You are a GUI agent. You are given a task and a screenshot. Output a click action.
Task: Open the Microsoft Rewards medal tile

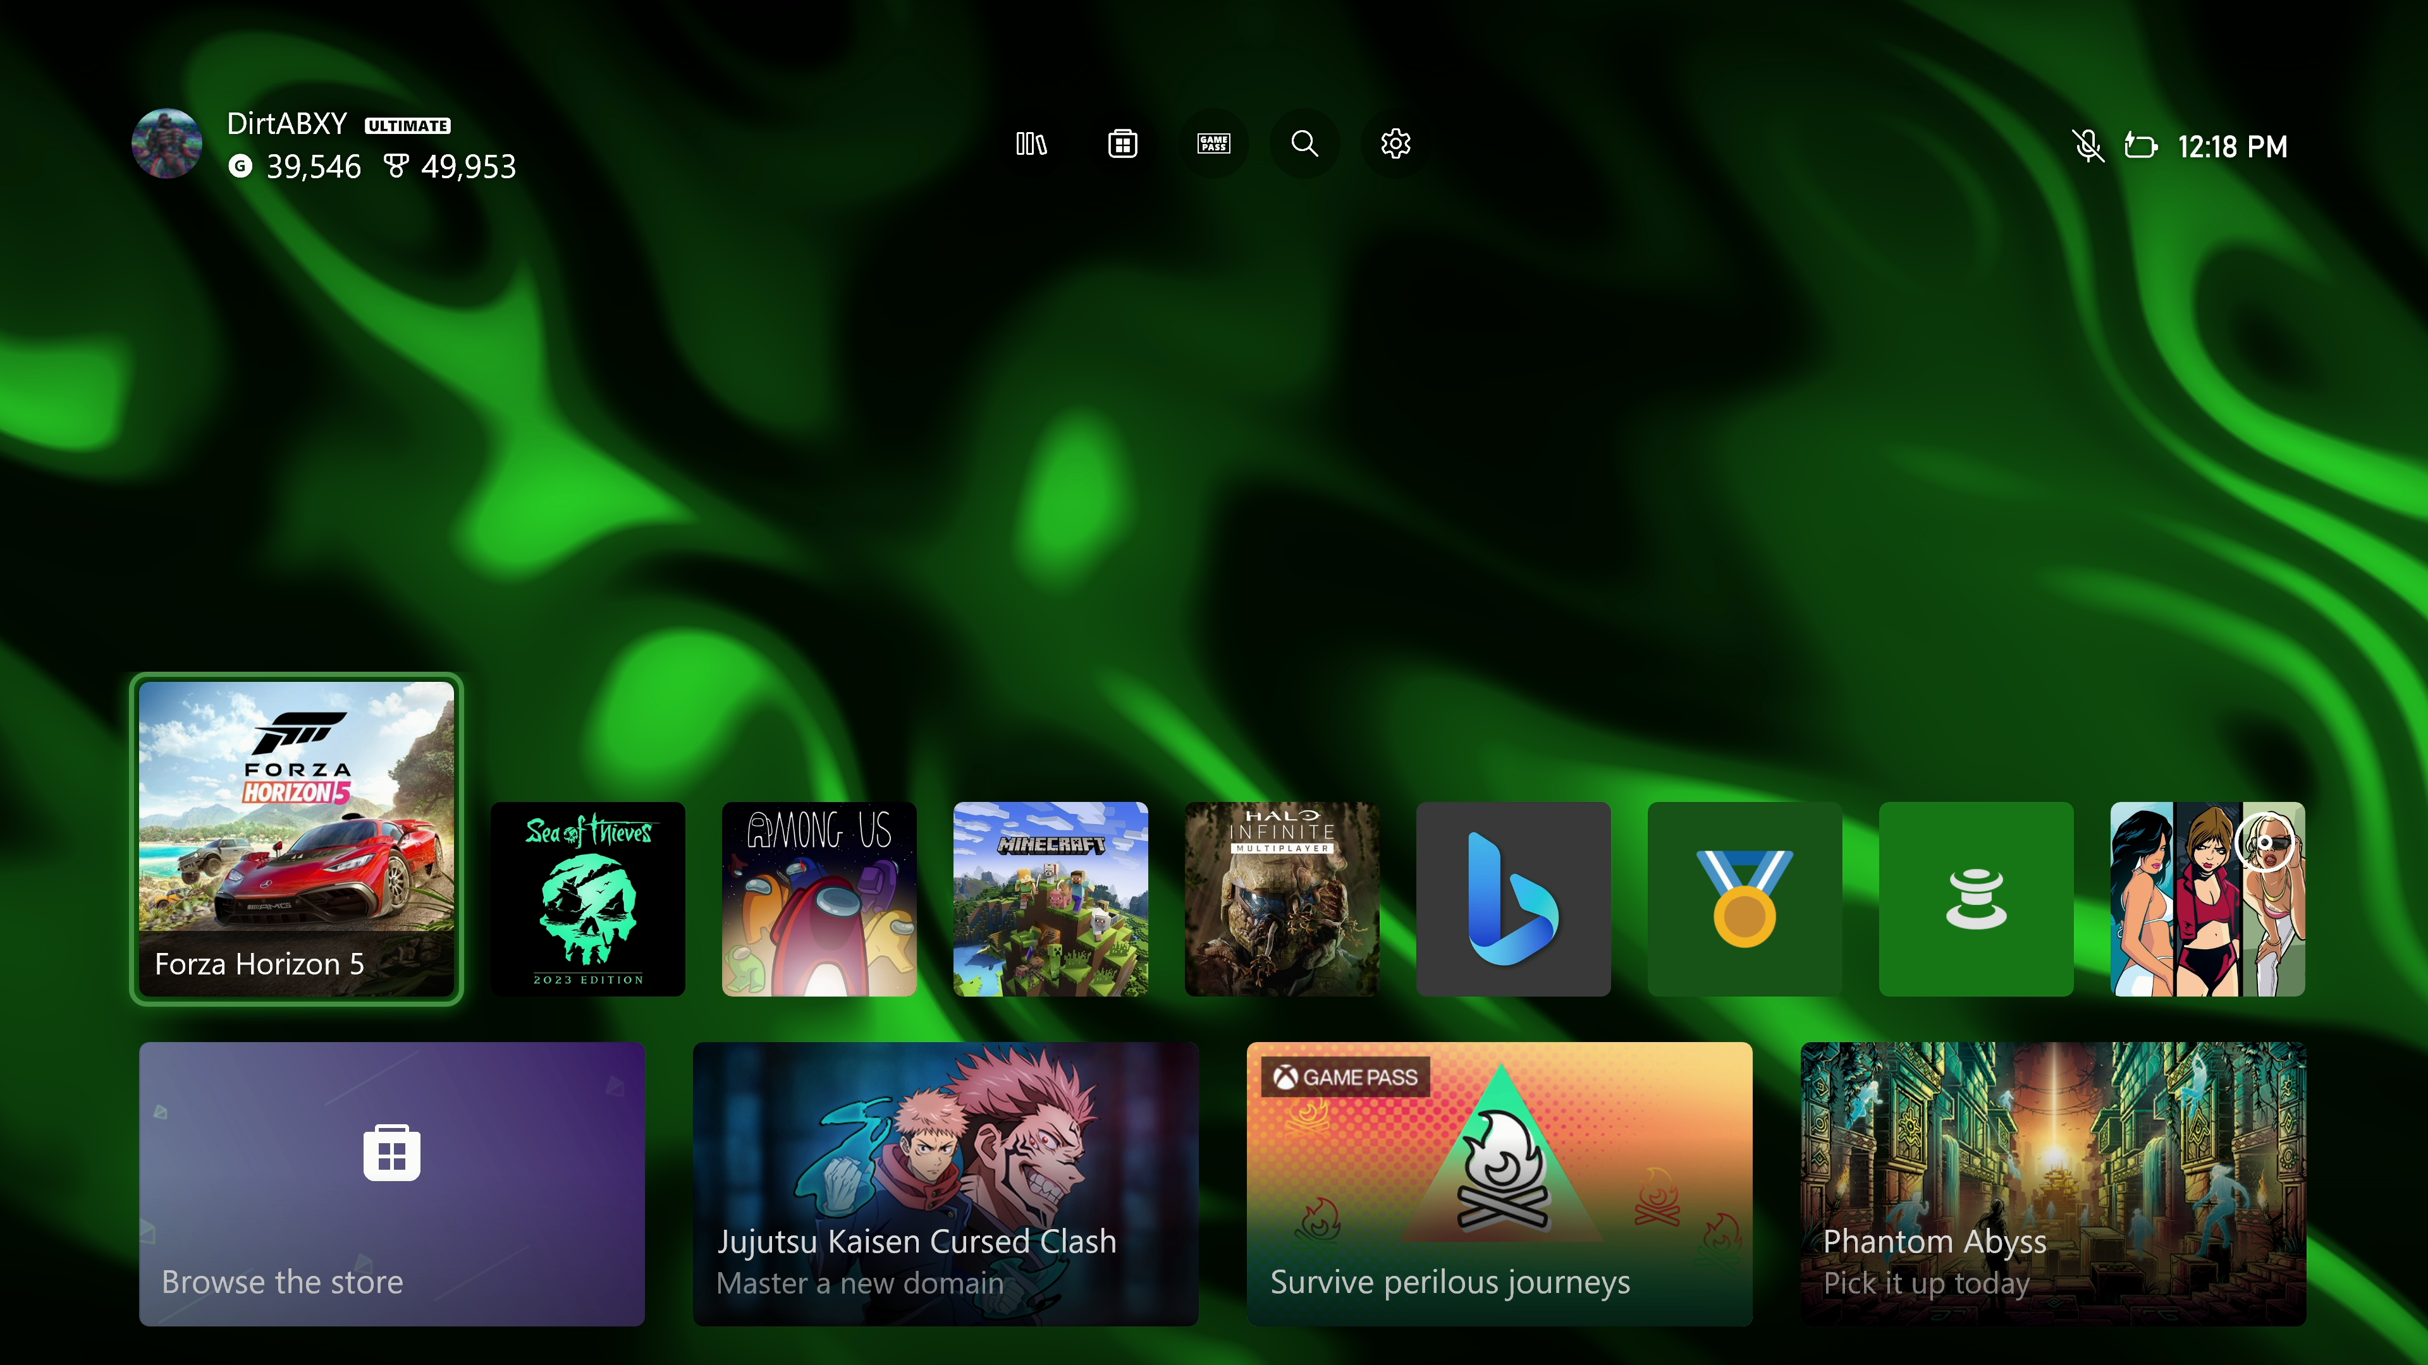pyautogui.click(x=1744, y=899)
